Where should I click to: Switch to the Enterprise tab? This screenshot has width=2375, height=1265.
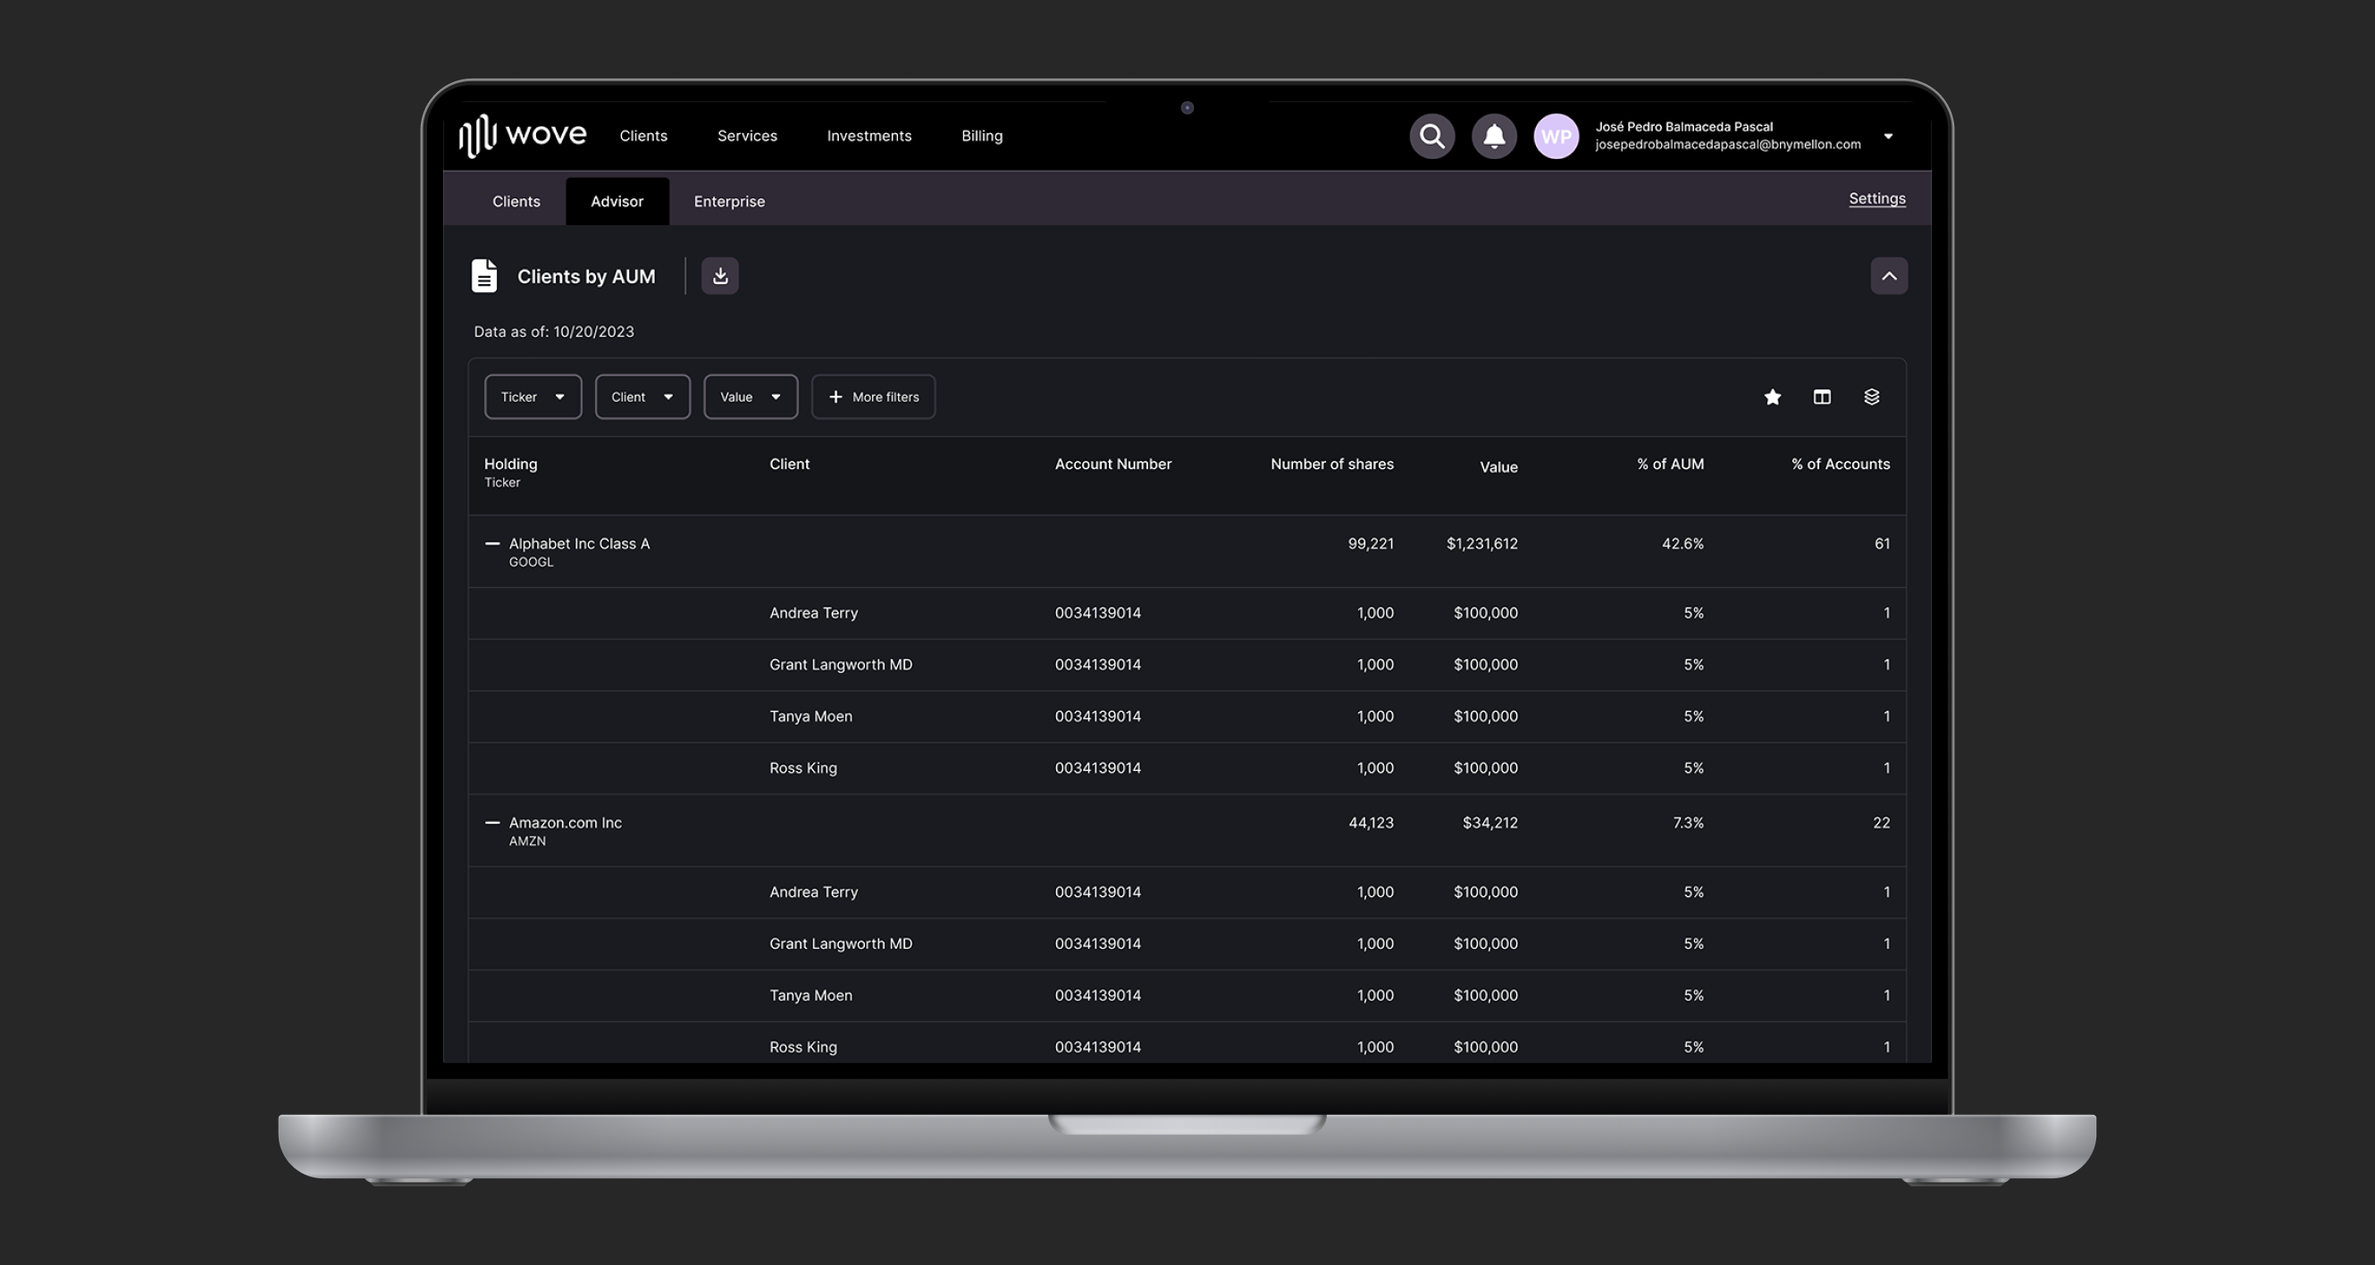pyautogui.click(x=729, y=201)
